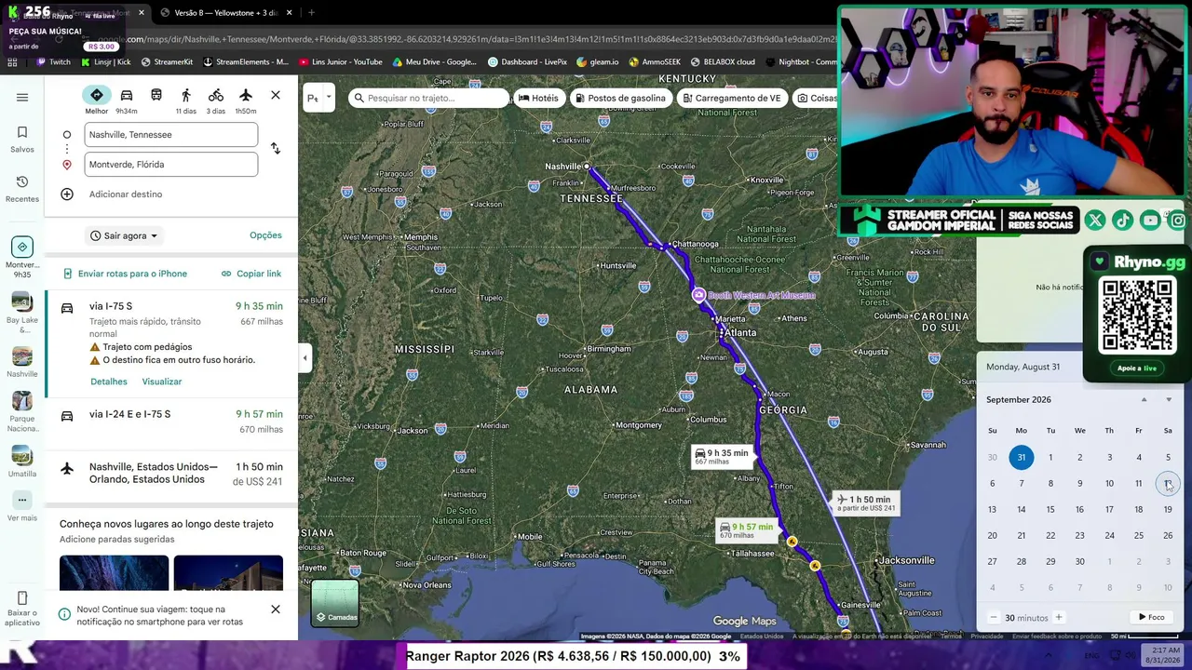
Task: Open the AmmoSEEK bookmark
Action: [x=655, y=62]
